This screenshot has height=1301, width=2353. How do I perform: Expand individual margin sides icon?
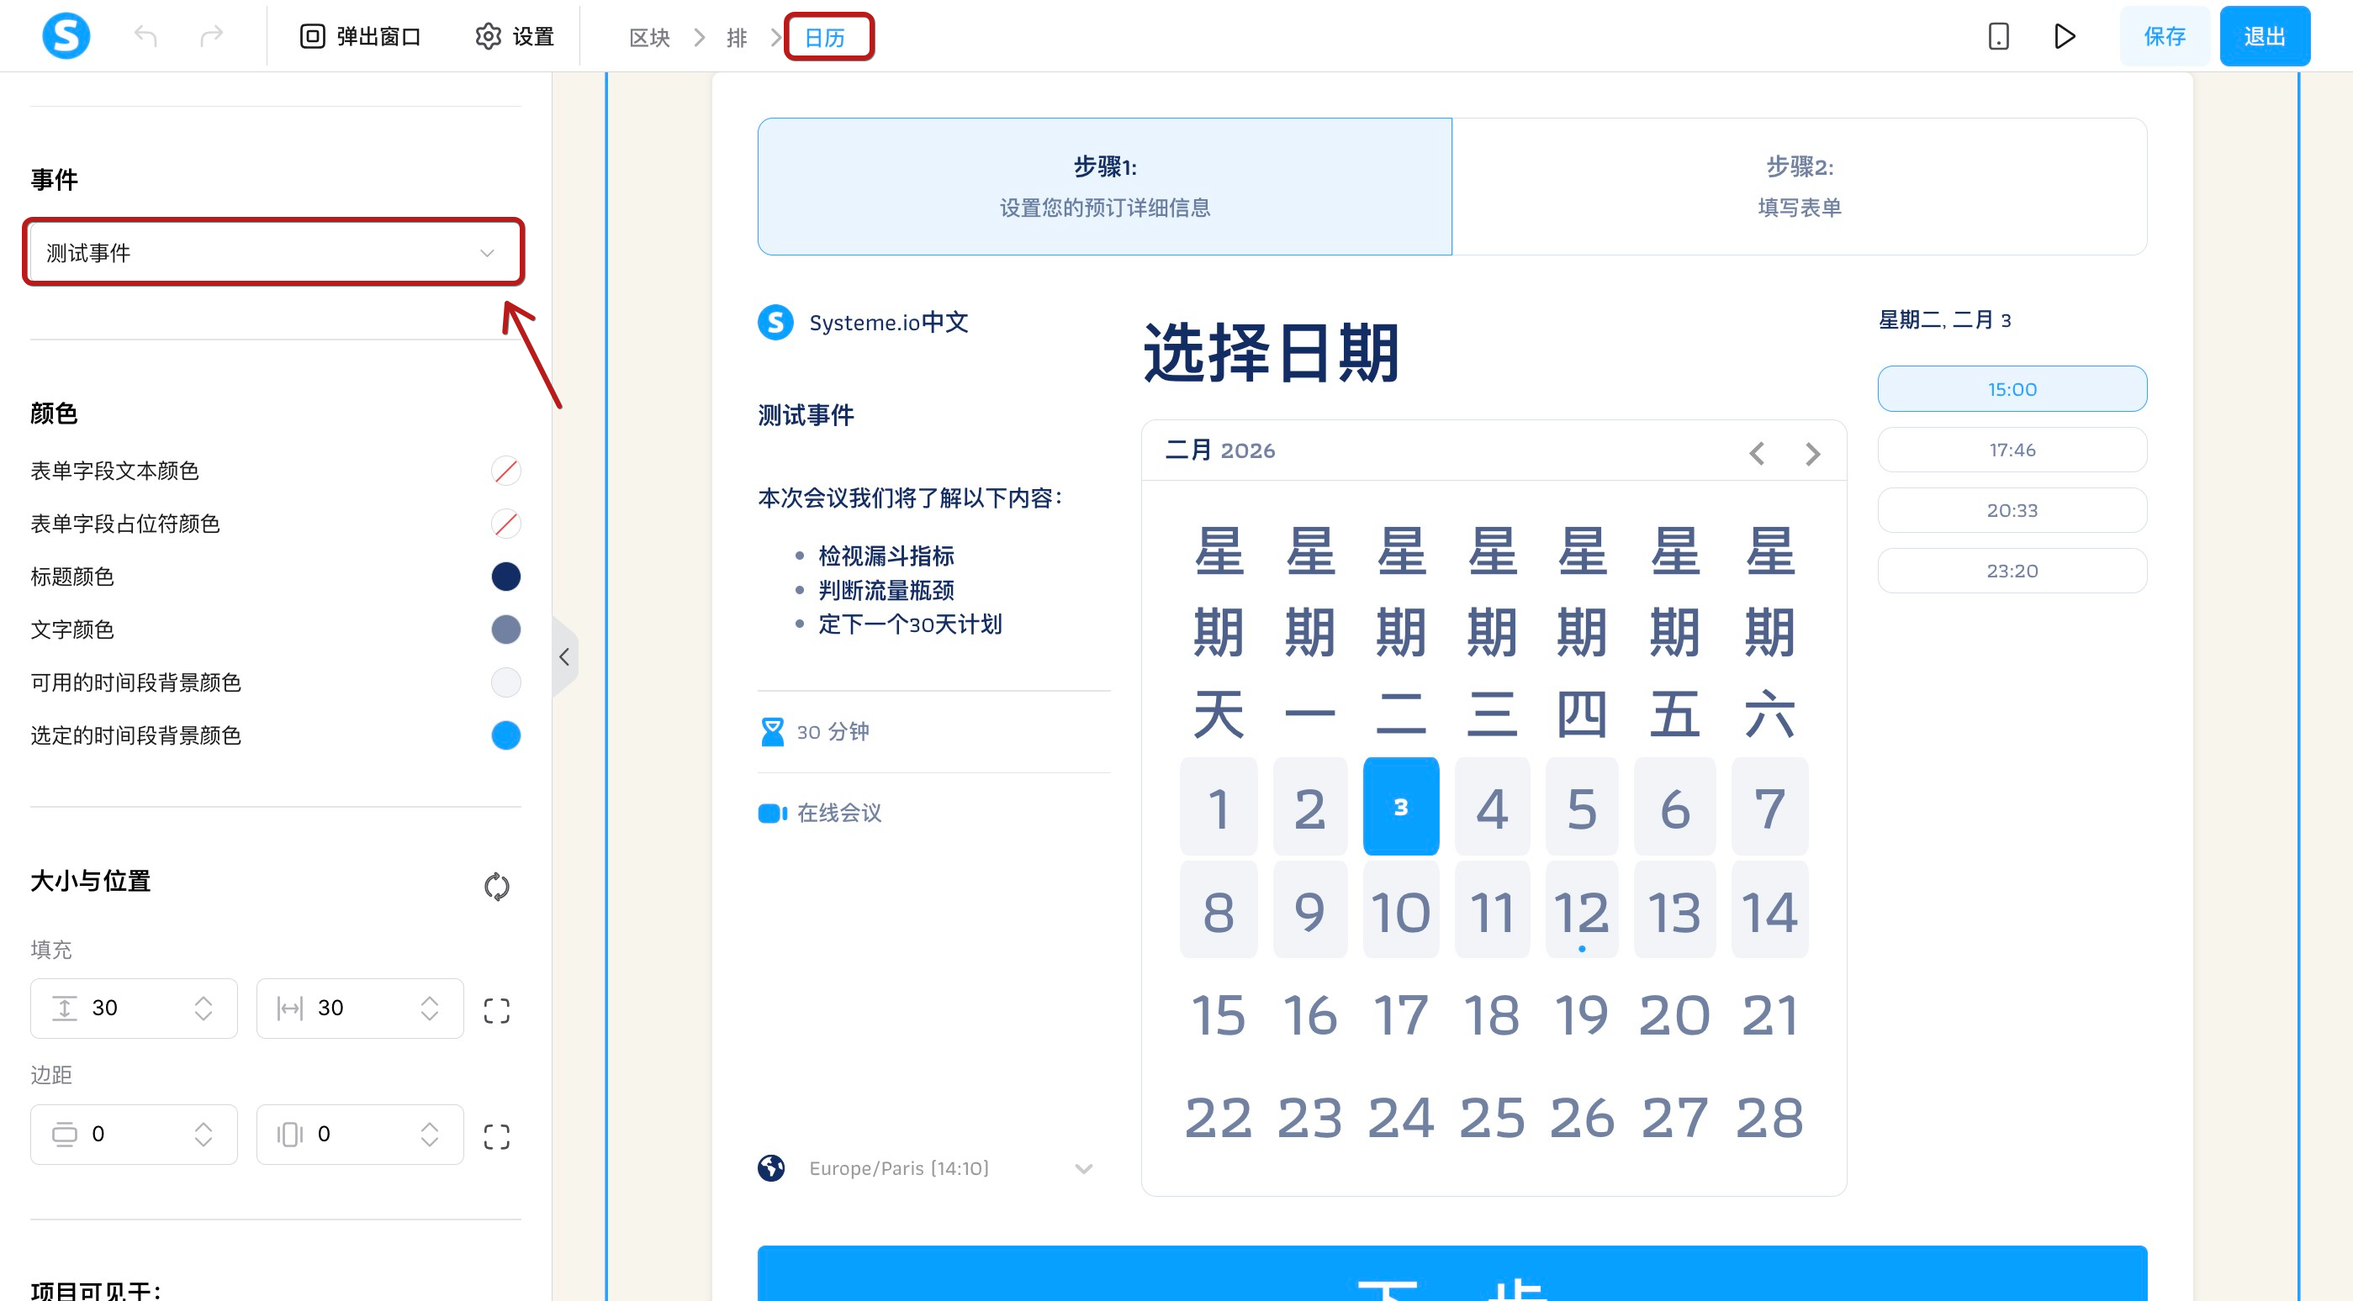point(496,1135)
